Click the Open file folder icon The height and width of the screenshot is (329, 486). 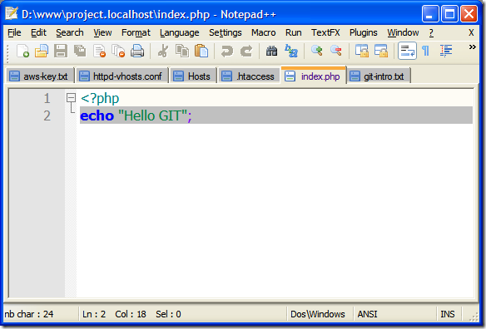click(42, 51)
